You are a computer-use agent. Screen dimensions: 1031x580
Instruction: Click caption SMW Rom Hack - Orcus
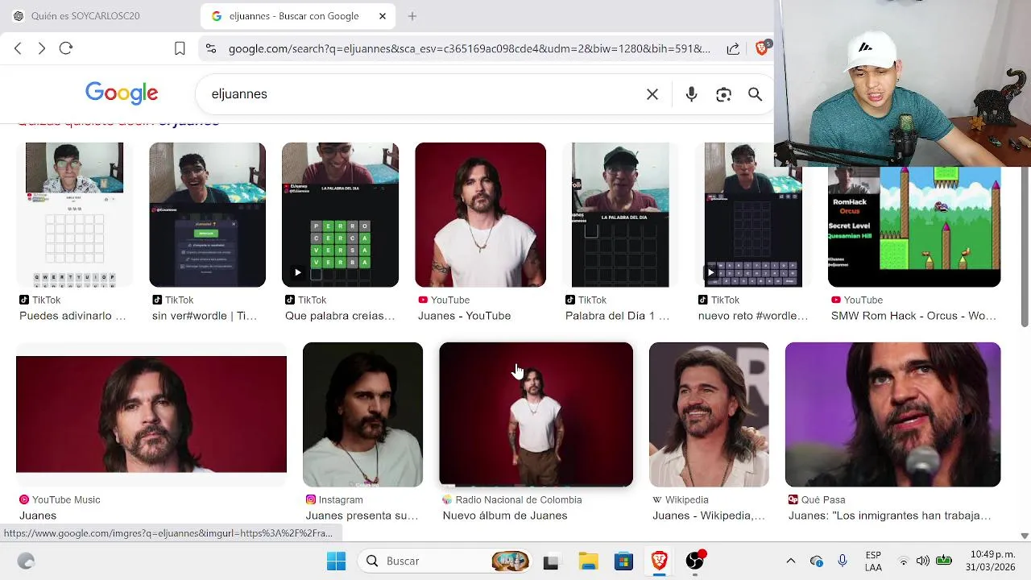(913, 316)
